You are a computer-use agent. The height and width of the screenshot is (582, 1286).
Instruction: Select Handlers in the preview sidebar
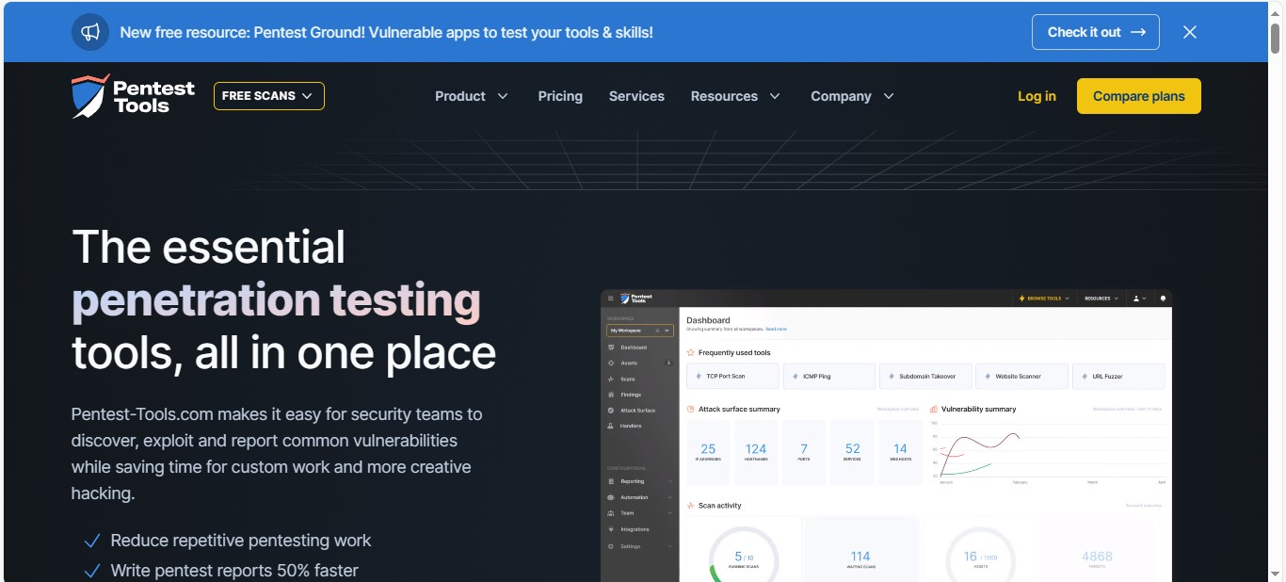[x=631, y=426]
